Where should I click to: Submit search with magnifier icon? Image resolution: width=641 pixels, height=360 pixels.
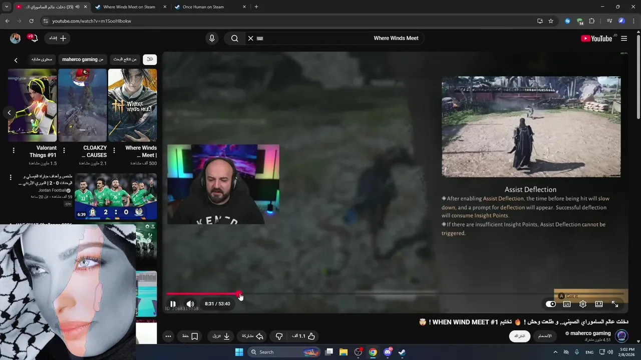click(x=234, y=38)
